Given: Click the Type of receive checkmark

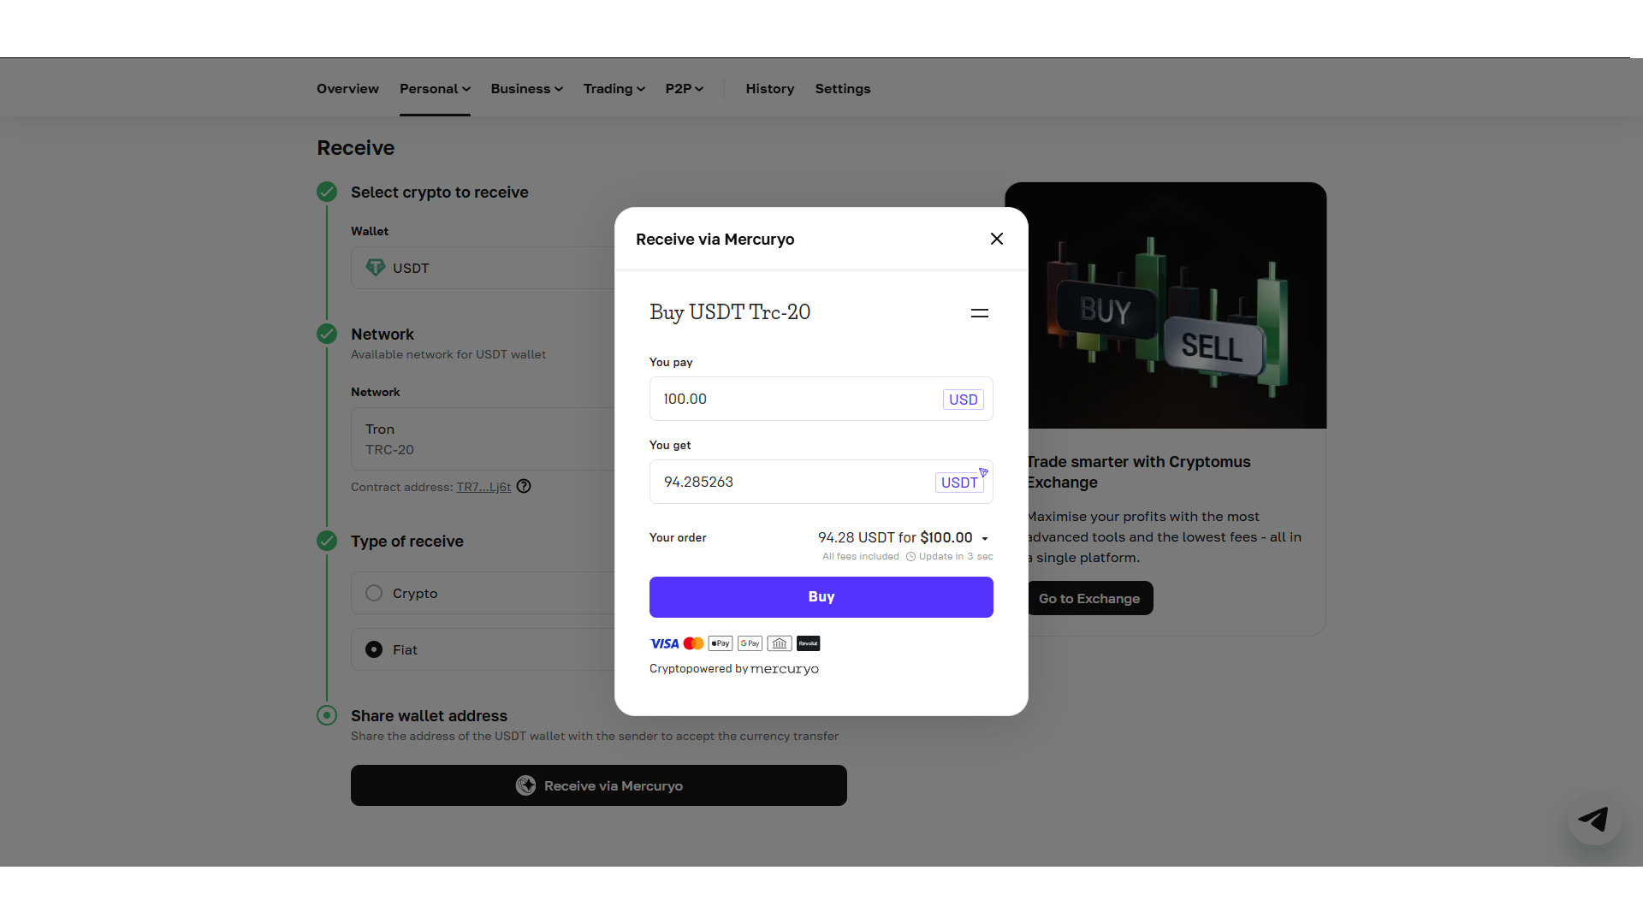Looking at the screenshot, I should point(327,541).
